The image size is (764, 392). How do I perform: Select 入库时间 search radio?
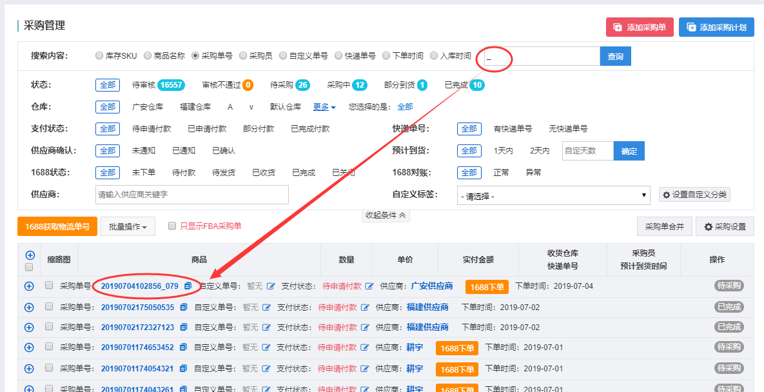click(x=434, y=55)
